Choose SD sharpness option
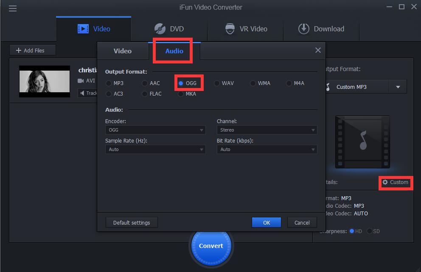Image resolution: width=421 pixels, height=272 pixels. click(370, 231)
